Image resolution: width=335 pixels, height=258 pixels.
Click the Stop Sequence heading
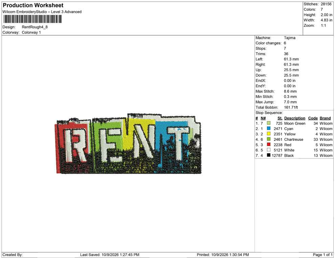pos(269,113)
